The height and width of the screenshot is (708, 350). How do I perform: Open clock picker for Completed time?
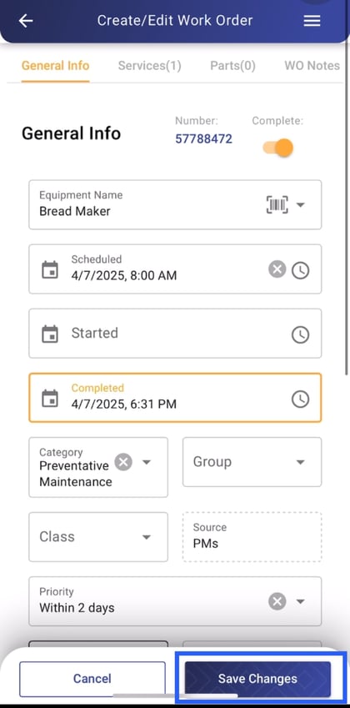[x=300, y=399]
